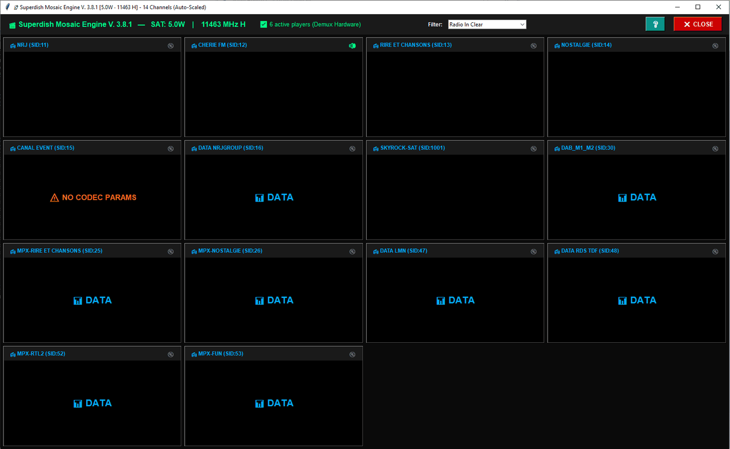Toggle mute on MPX-RIRE ET CHANSONS

coord(171,252)
